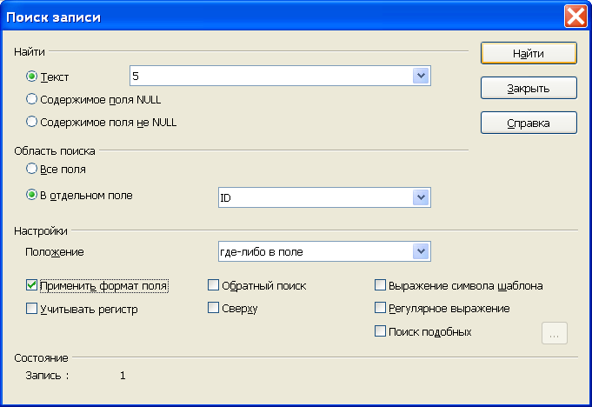Click the Закрыть button
592x407 pixels.
tap(529, 88)
